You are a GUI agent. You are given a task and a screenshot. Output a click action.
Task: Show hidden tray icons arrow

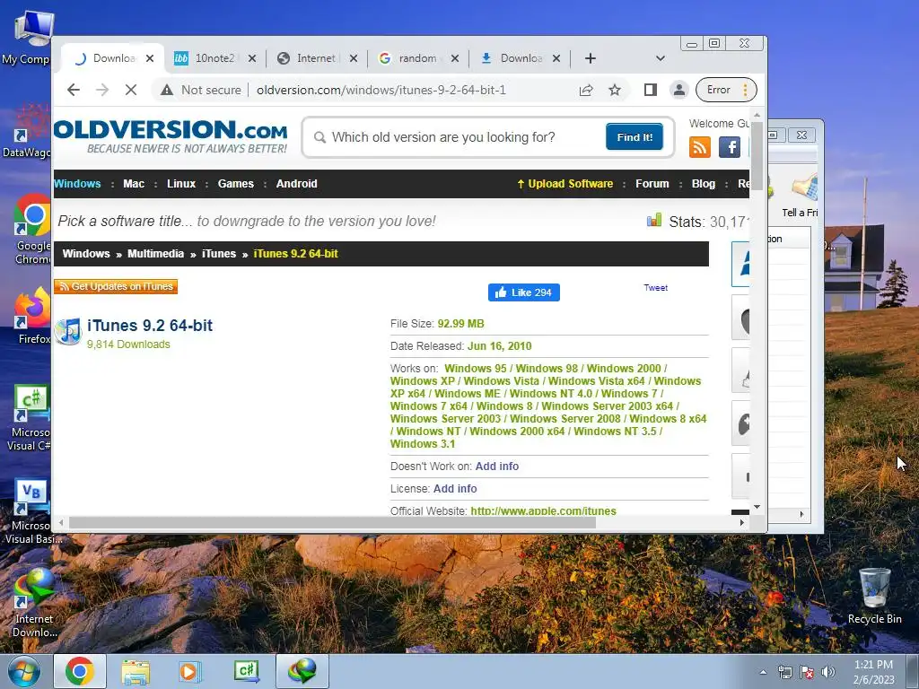(x=763, y=672)
